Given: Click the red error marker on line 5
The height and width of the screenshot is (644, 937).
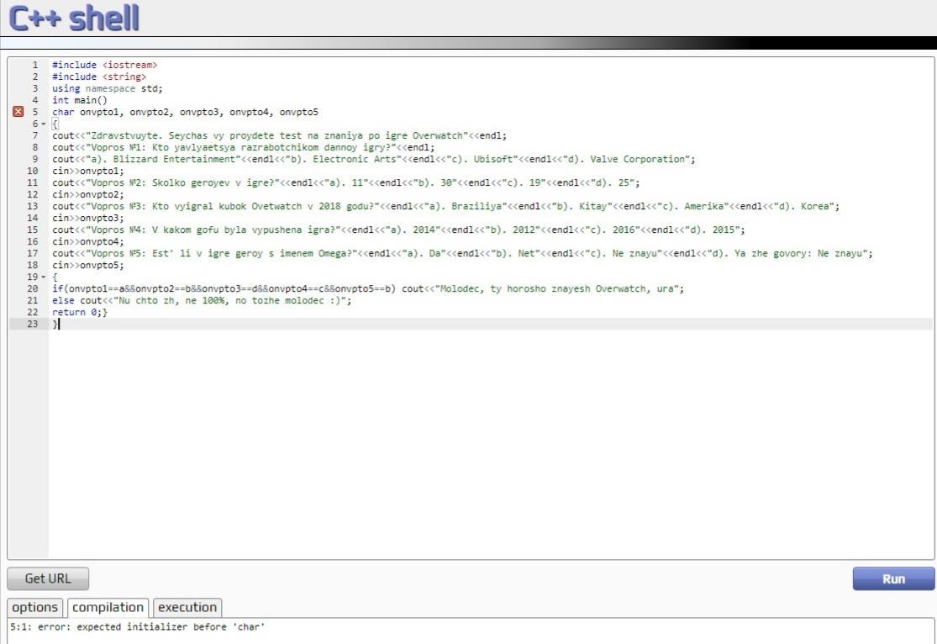Looking at the screenshot, I should (x=18, y=112).
